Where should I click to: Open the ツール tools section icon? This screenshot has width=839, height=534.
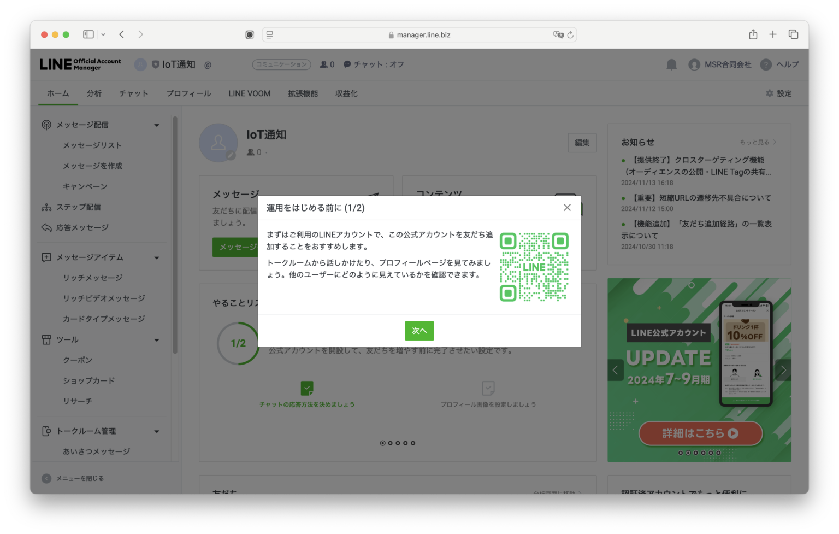pos(46,339)
